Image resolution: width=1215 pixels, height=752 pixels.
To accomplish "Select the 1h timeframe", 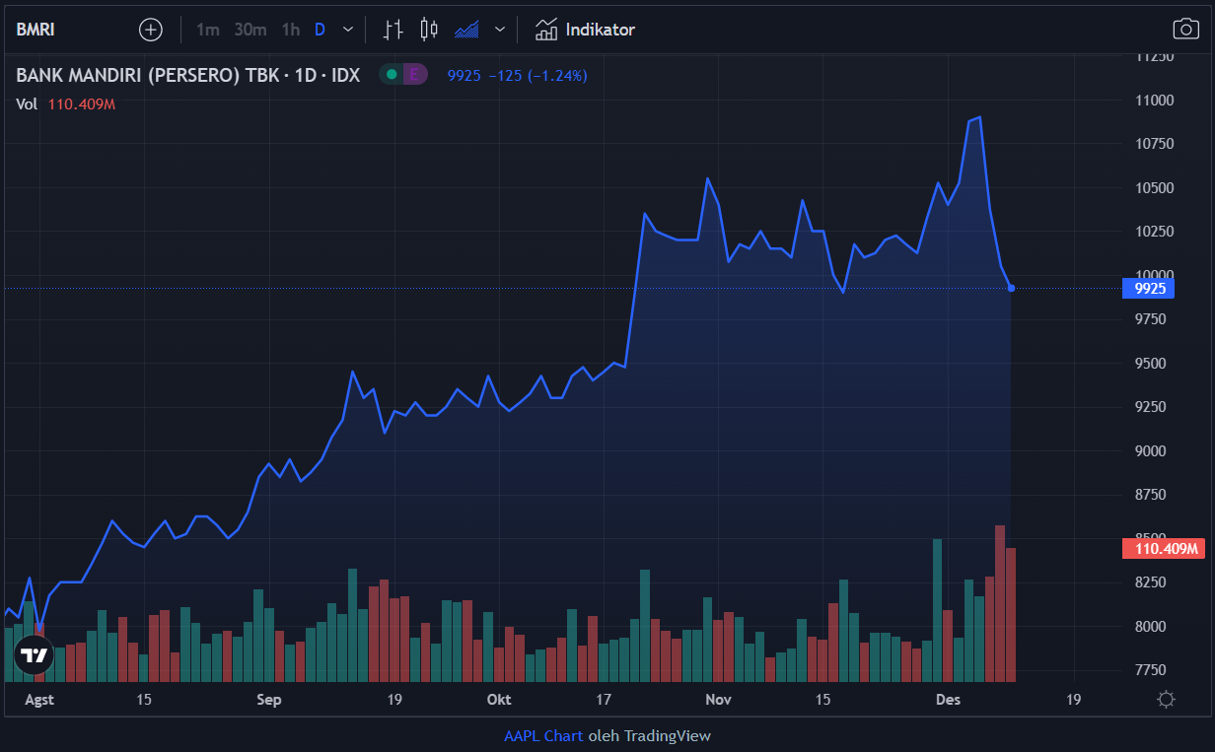I will pos(290,30).
